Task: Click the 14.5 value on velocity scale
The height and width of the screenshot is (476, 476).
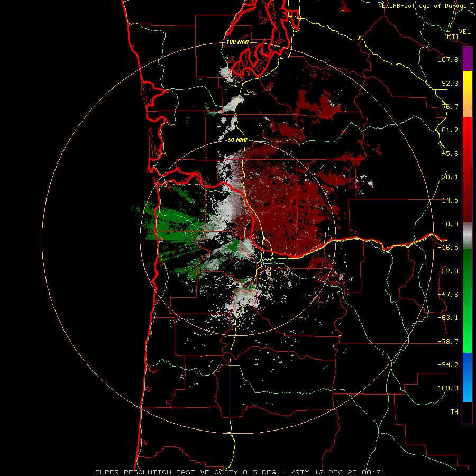Action: (450, 200)
